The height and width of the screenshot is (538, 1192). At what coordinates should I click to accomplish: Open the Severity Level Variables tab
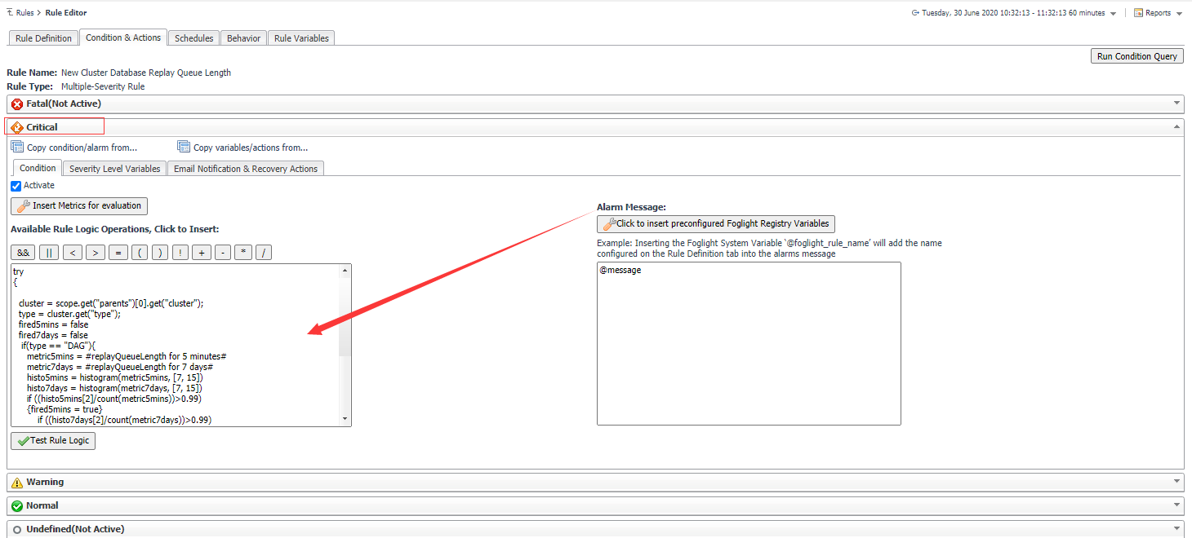(x=113, y=168)
